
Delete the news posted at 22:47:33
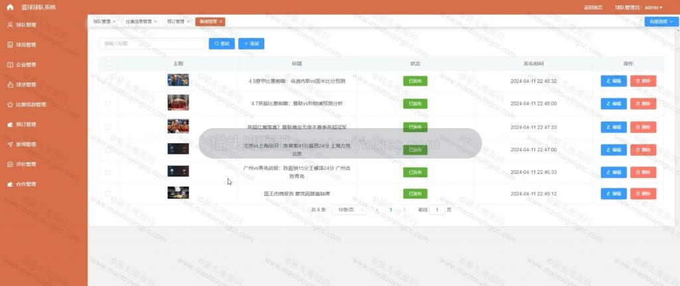click(x=643, y=127)
